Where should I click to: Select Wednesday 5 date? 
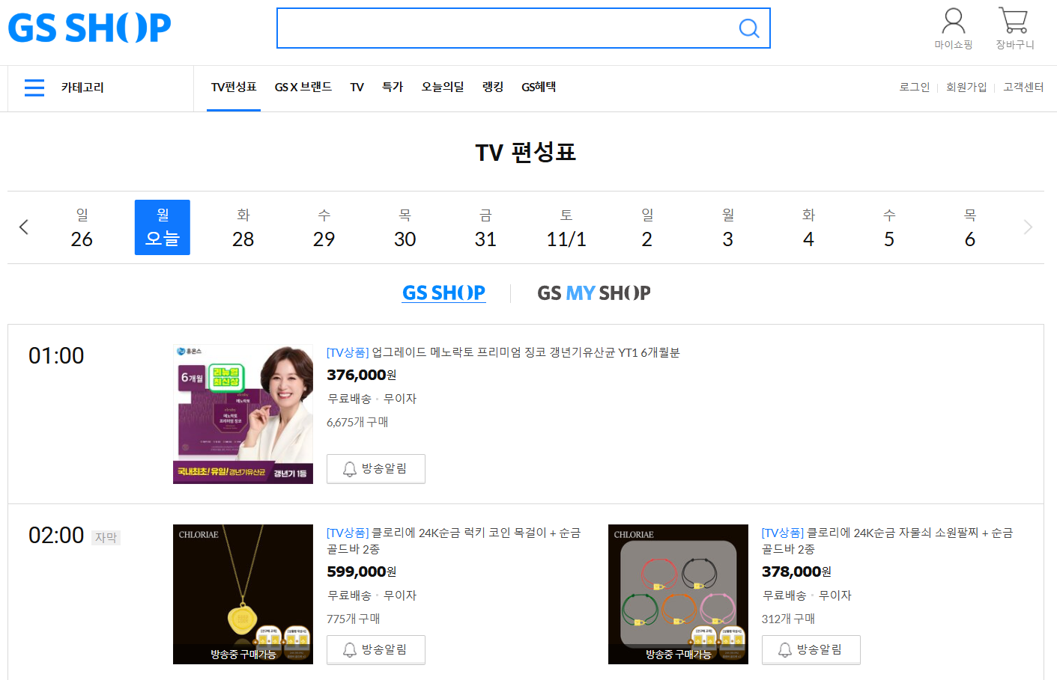click(x=889, y=227)
